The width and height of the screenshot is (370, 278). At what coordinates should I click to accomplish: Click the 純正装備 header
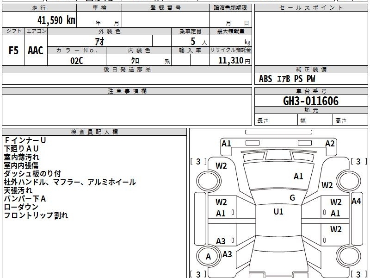click(x=311, y=69)
